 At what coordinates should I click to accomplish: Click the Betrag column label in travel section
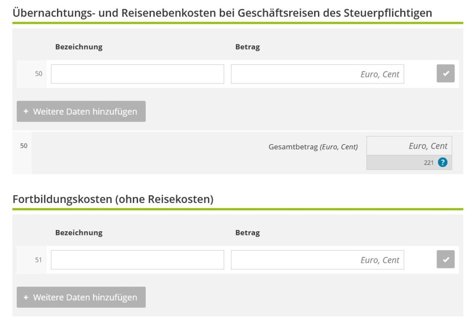pyautogui.click(x=248, y=47)
